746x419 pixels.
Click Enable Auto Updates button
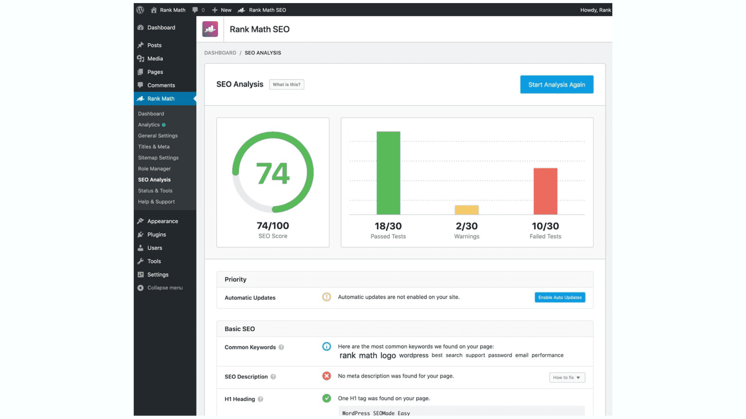pos(559,298)
